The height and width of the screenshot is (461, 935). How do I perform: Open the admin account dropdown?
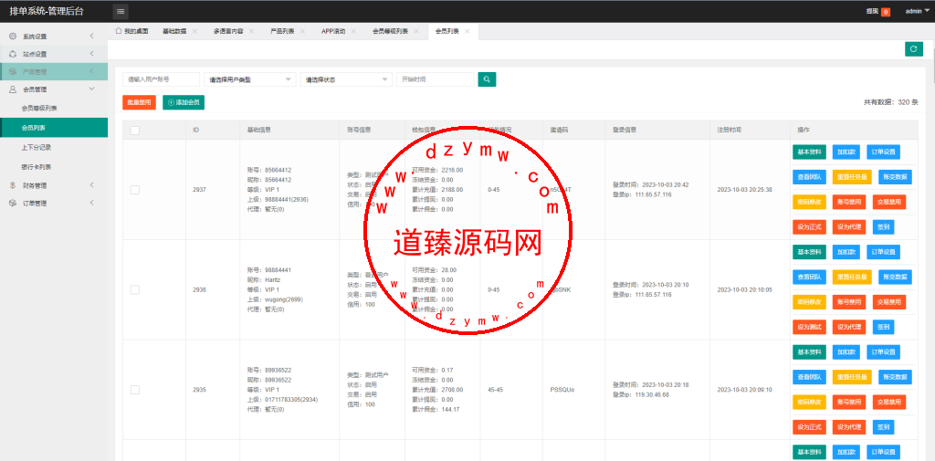pos(918,11)
